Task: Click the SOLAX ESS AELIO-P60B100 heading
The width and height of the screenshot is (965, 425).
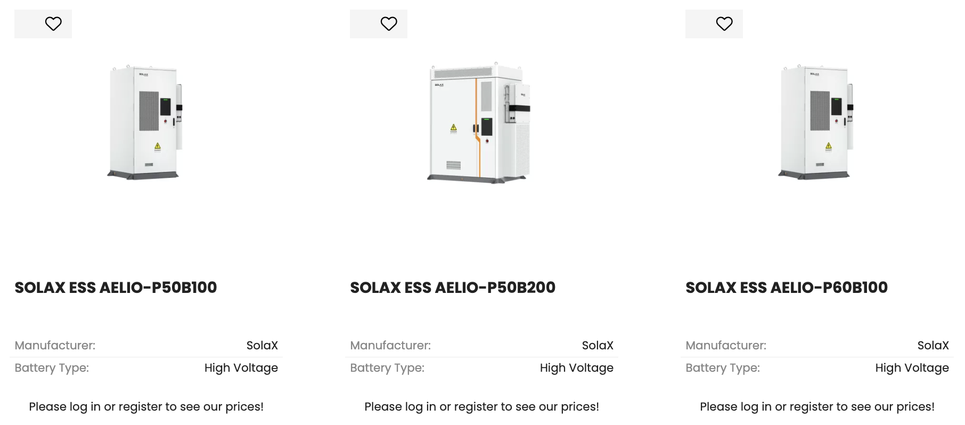Action: click(787, 288)
